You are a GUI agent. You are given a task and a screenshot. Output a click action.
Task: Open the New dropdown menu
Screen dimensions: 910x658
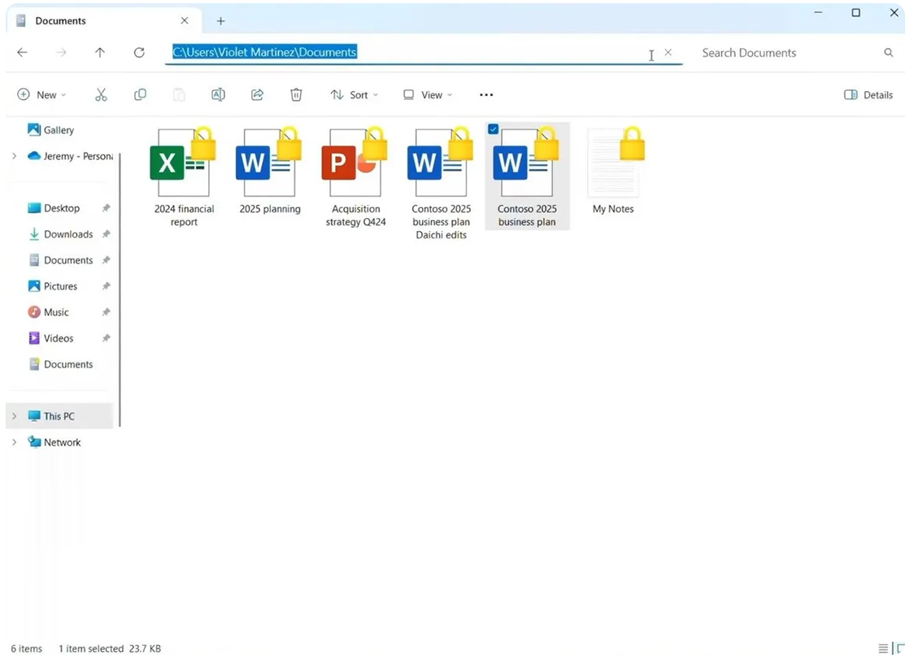pos(42,95)
